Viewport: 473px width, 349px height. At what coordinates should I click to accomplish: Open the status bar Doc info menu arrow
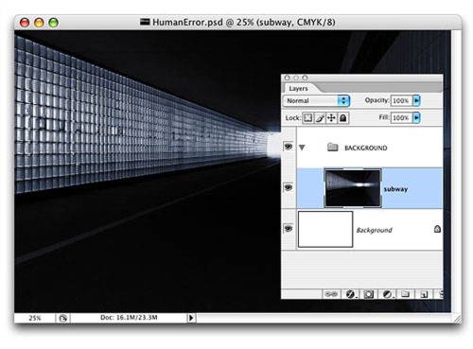point(191,318)
